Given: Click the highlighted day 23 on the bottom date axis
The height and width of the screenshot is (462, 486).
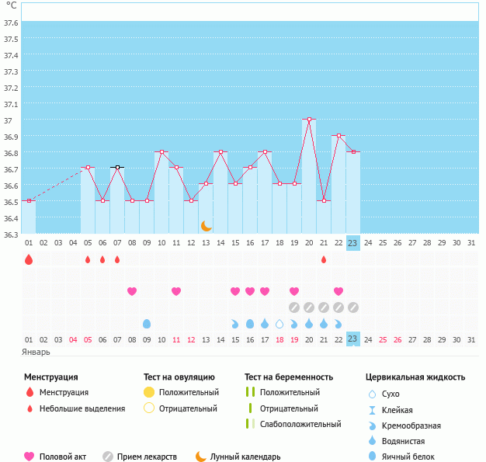Looking at the screenshot, I should click(x=353, y=339).
